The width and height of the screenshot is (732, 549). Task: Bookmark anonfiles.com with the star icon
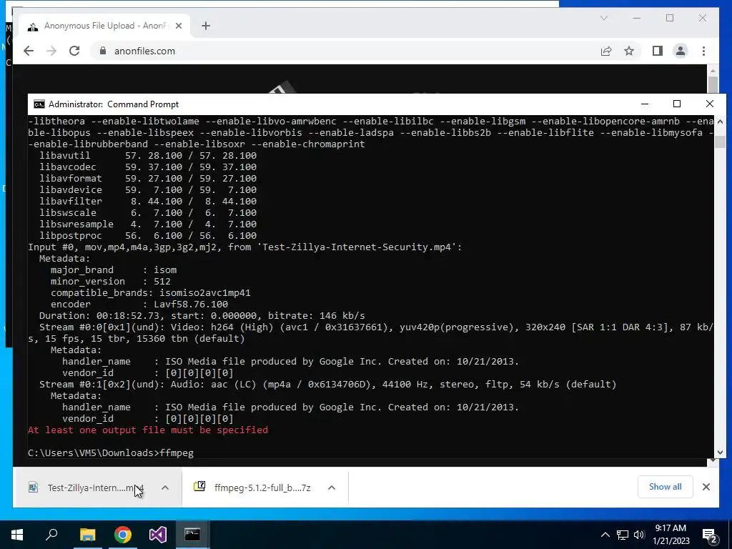tap(629, 51)
